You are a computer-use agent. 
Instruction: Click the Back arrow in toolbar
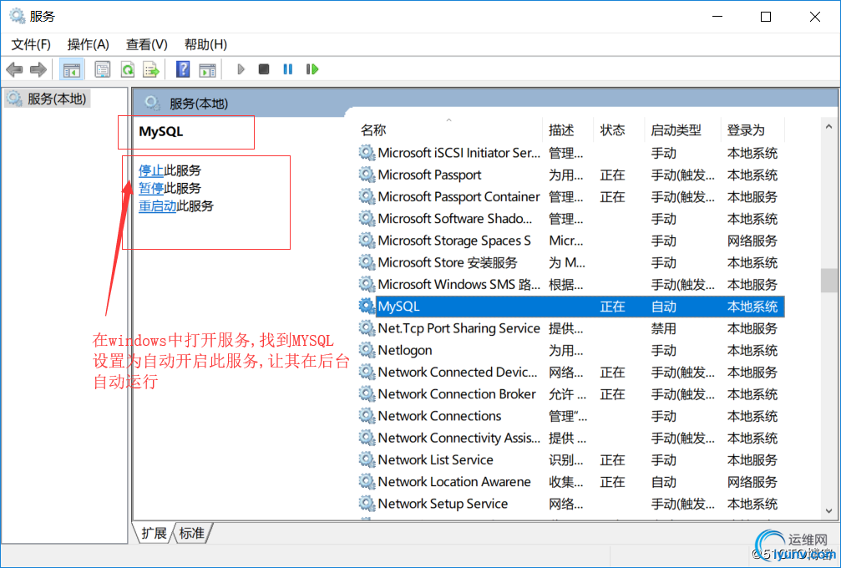point(14,69)
